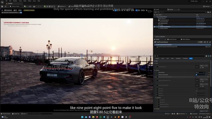Image resolution: width=212 pixels, height=119 pixels.
Task: Toggle the Metering Mode override checkbox
Action: (157, 72)
